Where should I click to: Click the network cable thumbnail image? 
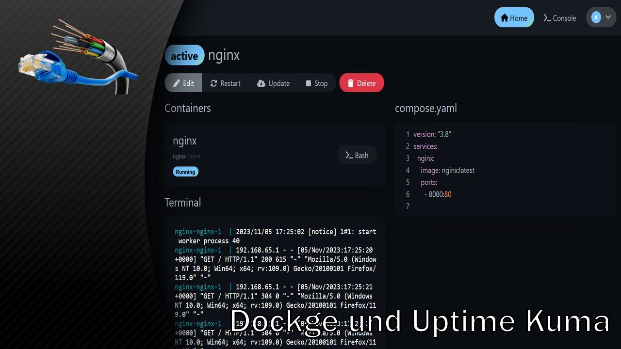[79, 56]
